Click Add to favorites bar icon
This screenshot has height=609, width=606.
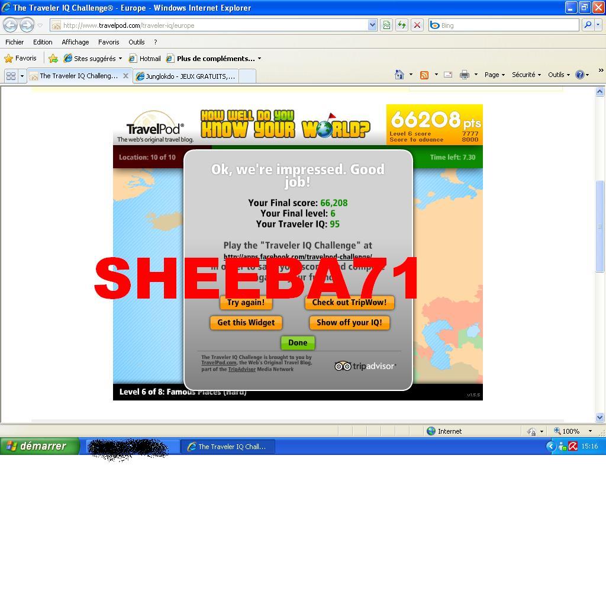click(x=53, y=58)
